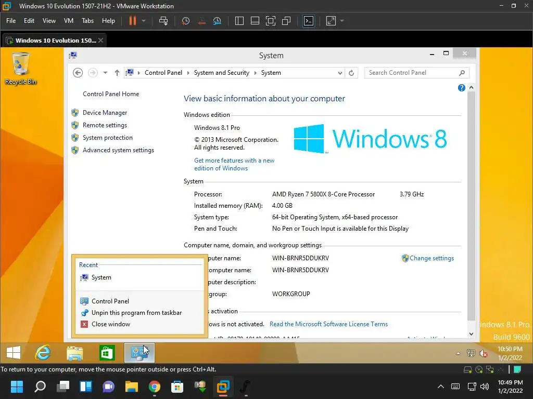Click Get more features with new edition

(x=234, y=164)
